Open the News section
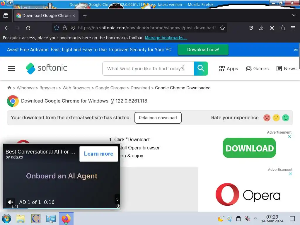This screenshot has width=300, height=225. coord(287,69)
